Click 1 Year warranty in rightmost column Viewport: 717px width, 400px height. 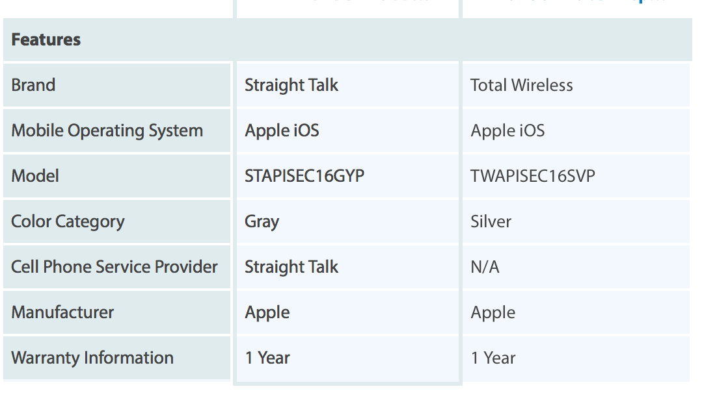coord(493,358)
